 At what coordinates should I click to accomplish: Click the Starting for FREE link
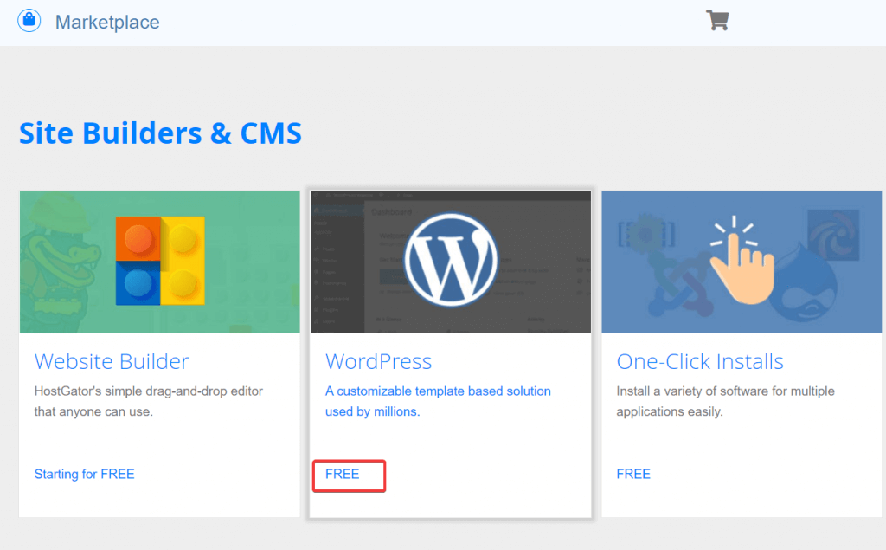84,474
